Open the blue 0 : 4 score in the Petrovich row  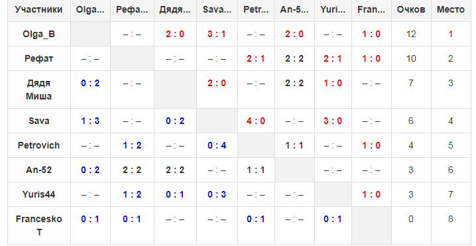(217, 145)
